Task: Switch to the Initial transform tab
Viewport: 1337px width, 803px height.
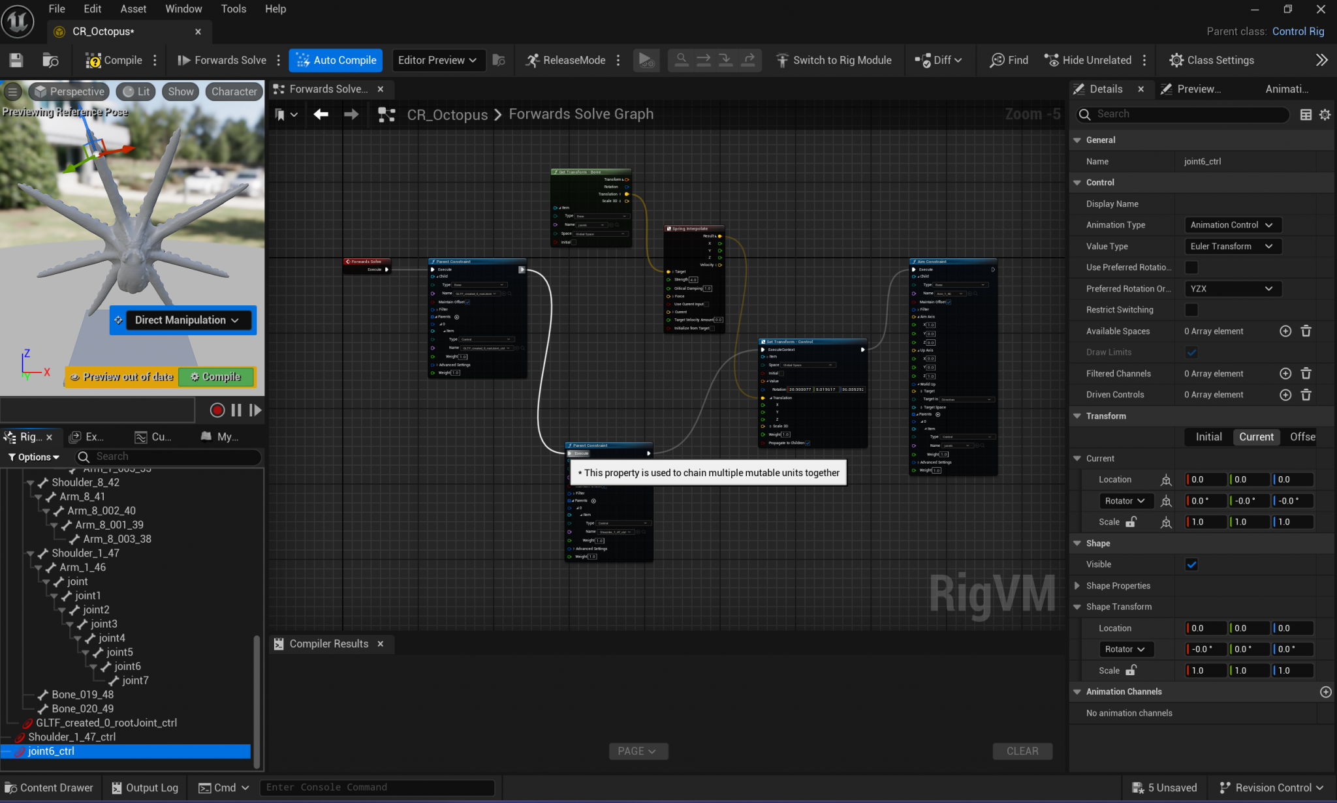Action: [1207, 436]
